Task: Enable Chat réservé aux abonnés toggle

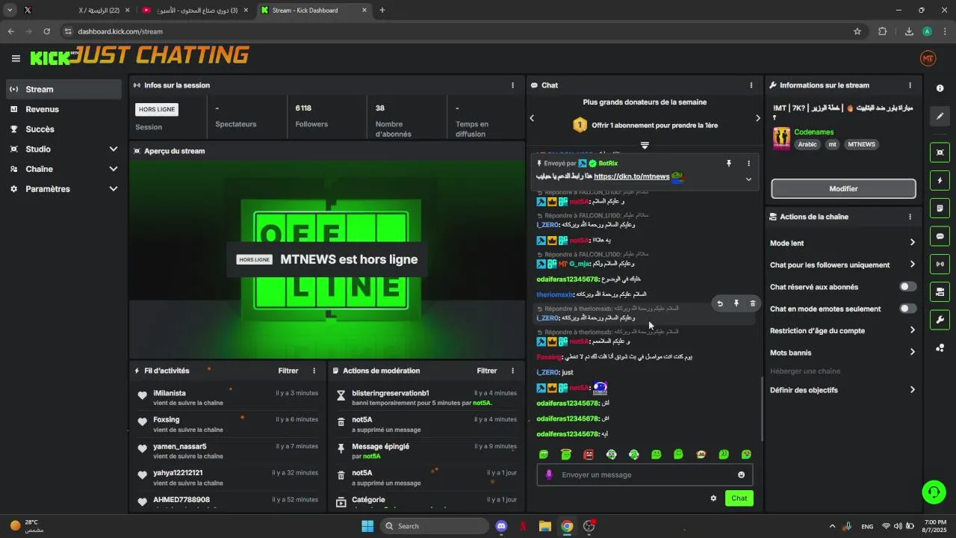Action: (x=907, y=287)
